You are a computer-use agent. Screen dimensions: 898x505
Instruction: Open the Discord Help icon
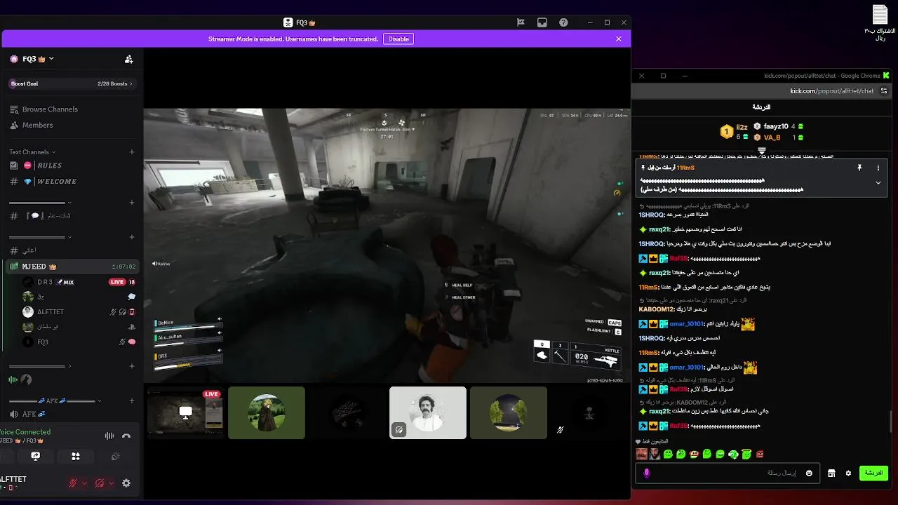[563, 22]
